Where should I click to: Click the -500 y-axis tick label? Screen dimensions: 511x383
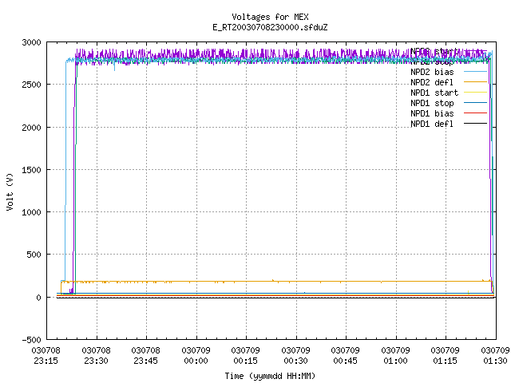(x=32, y=340)
